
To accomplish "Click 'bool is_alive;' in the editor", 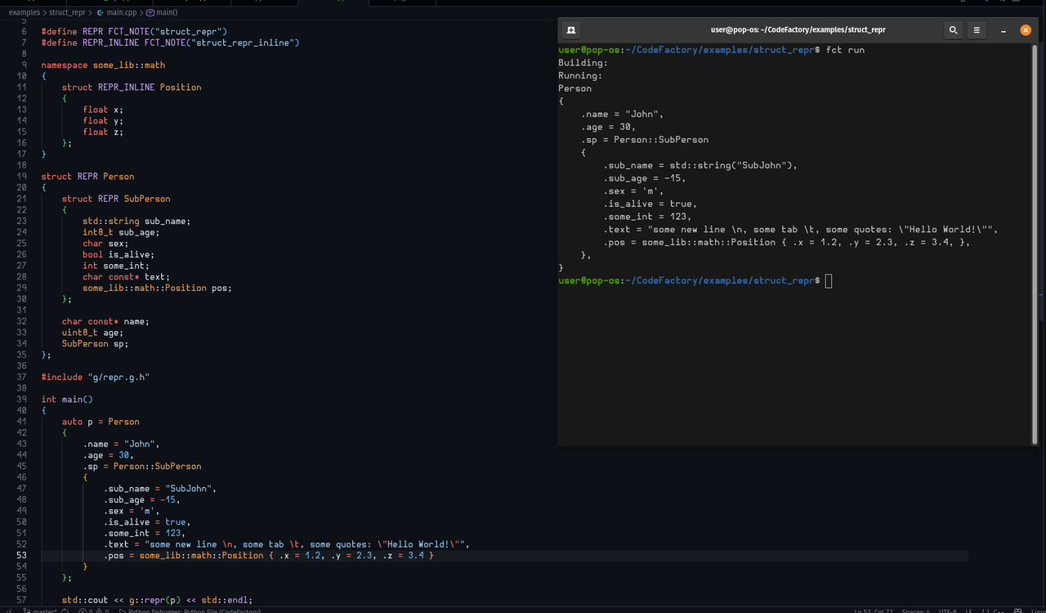I will point(118,255).
